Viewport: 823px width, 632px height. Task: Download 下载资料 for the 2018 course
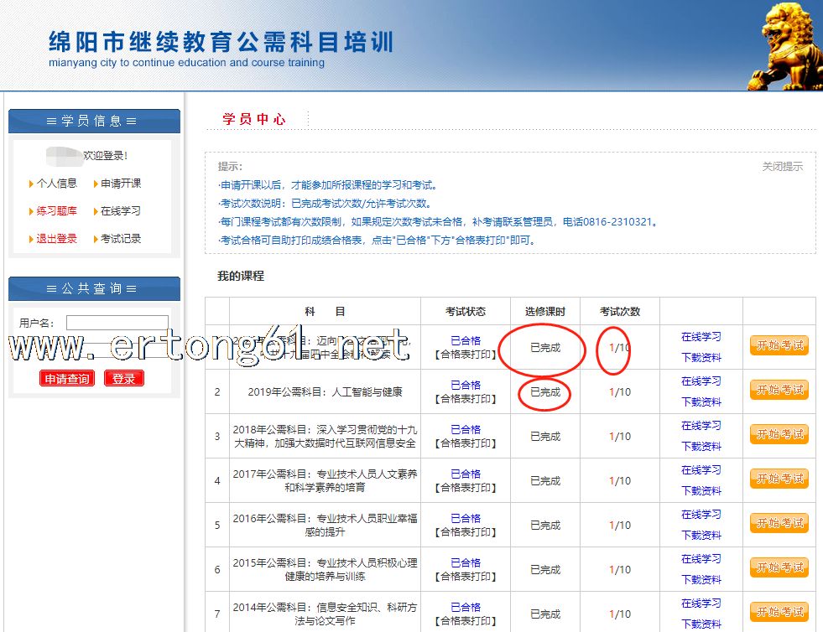tap(701, 447)
